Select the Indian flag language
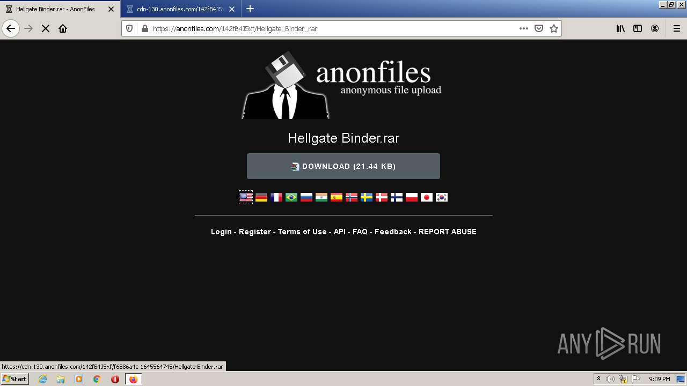Image resolution: width=687 pixels, height=386 pixels. pos(321,197)
